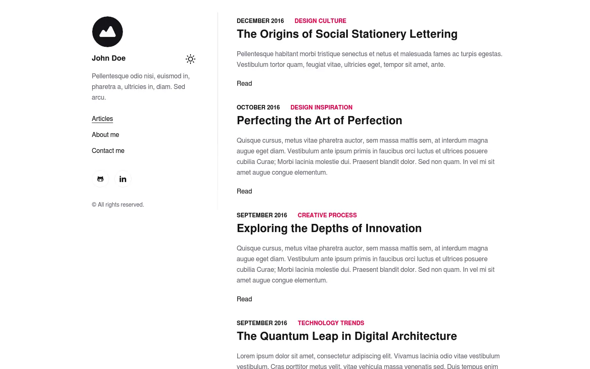Open the GitHub profile icon

(100, 179)
